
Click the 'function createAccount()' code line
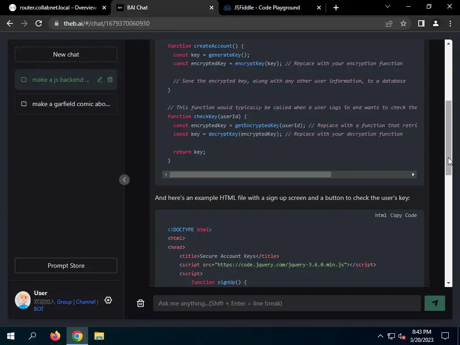coord(206,46)
